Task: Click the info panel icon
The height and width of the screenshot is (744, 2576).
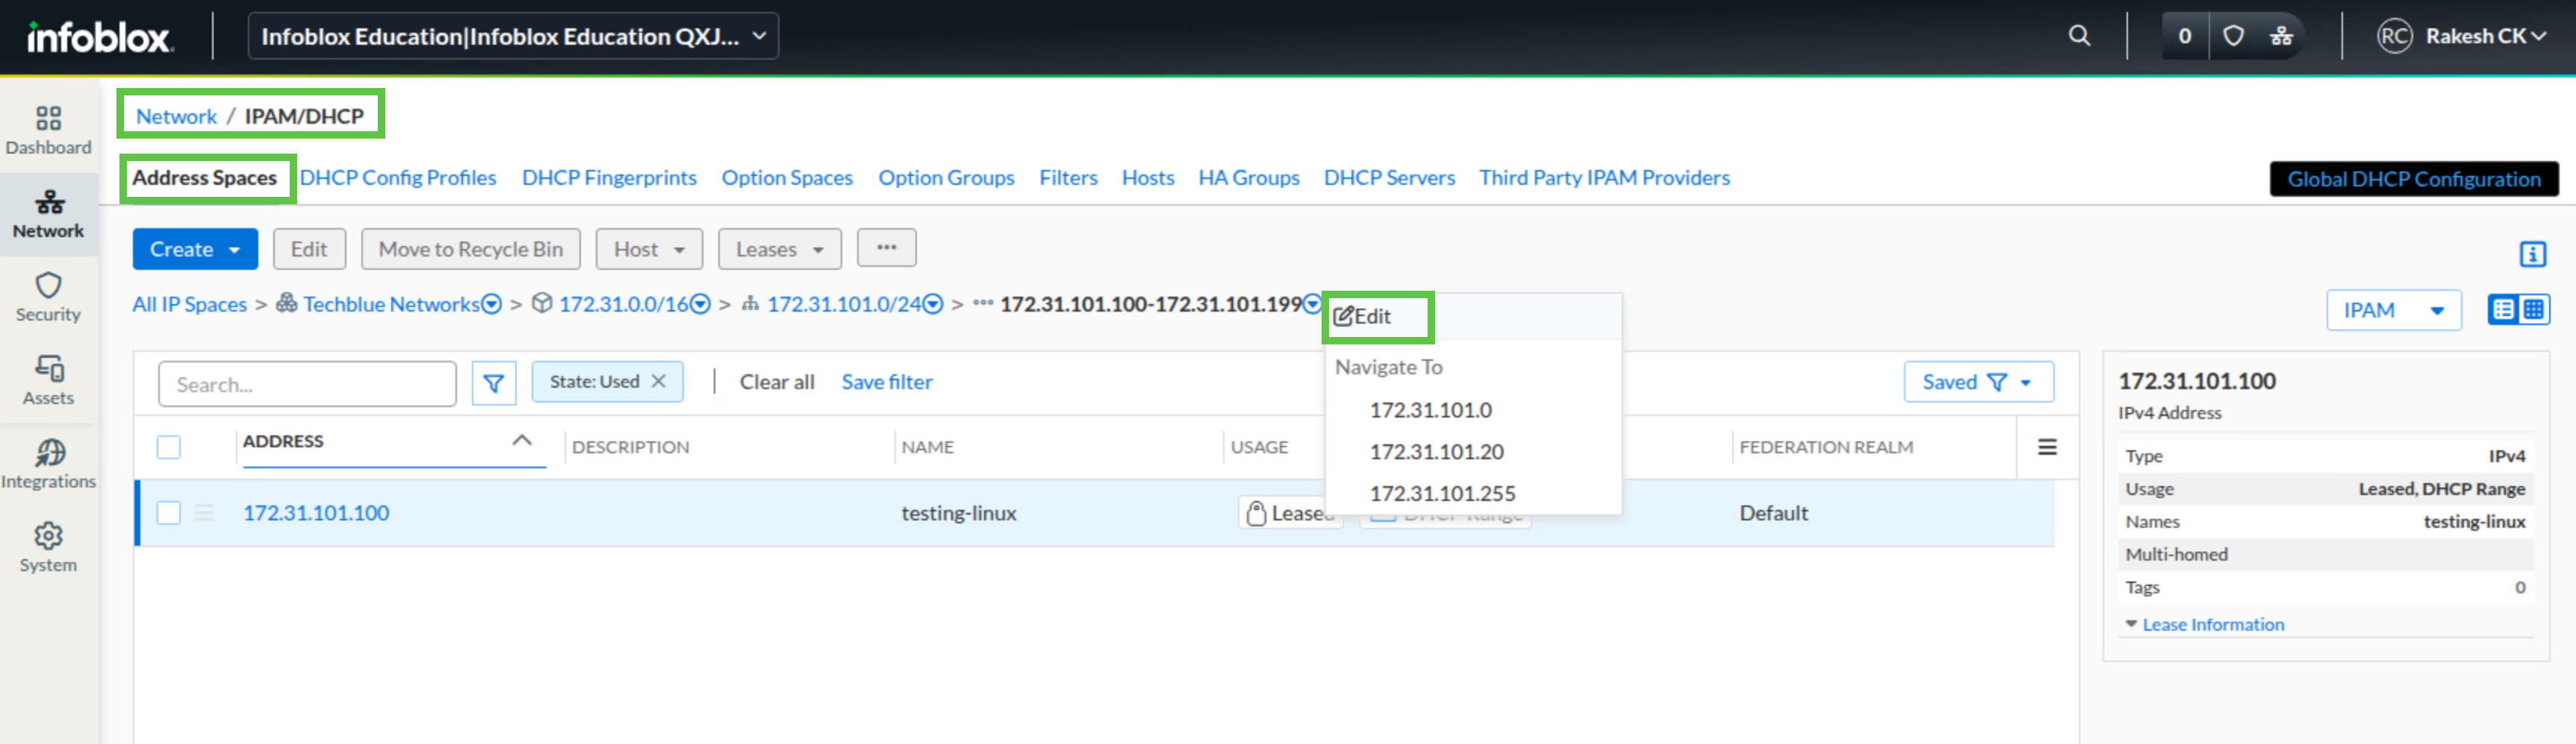Action: 2532,253
